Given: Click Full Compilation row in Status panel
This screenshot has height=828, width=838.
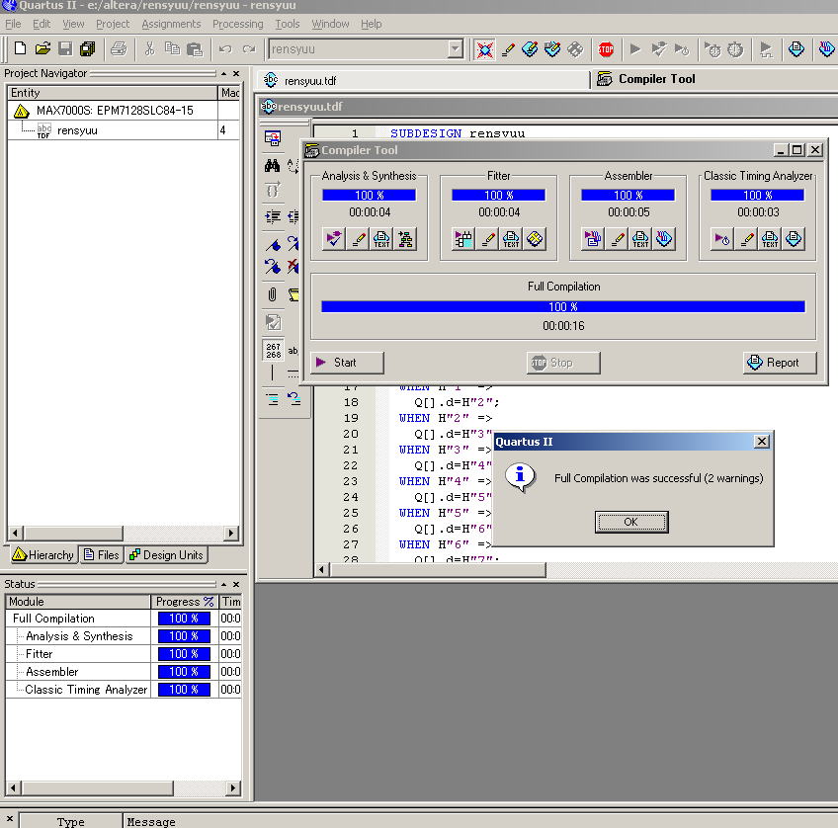Looking at the screenshot, I should tap(124, 619).
